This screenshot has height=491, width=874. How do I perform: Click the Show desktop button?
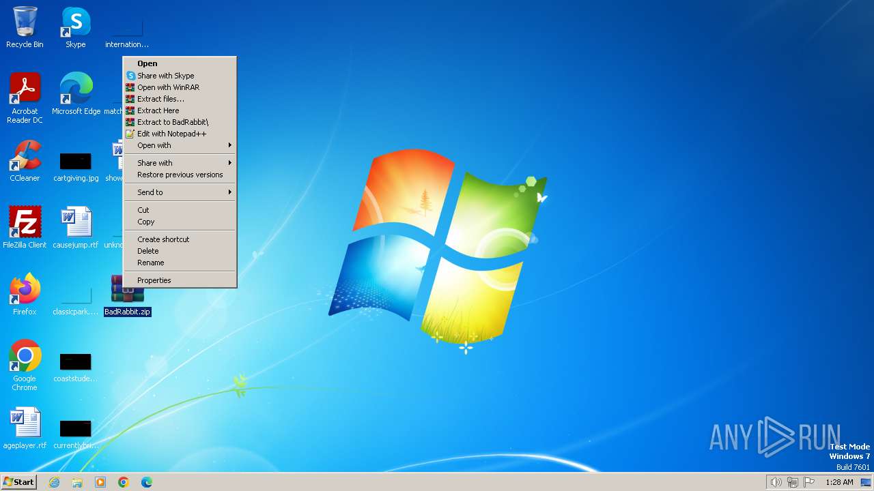pos(866,482)
